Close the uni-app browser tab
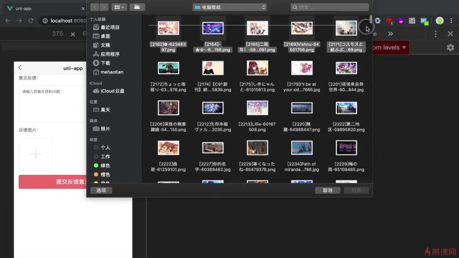Image resolution: width=459 pixels, height=258 pixels. click(x=83, y=9)
